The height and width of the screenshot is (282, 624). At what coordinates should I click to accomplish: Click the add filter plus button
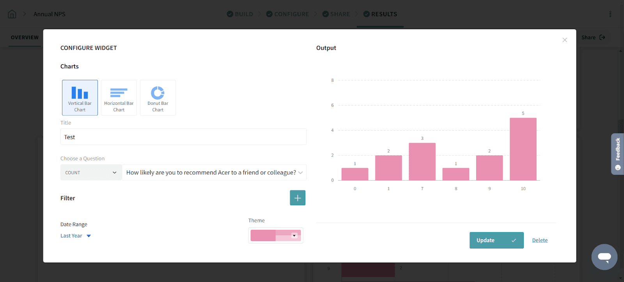click(x=298, y=198)
